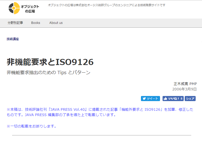Viewport: 202px width, 144px height.
Task: Click the オブジェクトの広場 site logo
Action: pos(24,8)
